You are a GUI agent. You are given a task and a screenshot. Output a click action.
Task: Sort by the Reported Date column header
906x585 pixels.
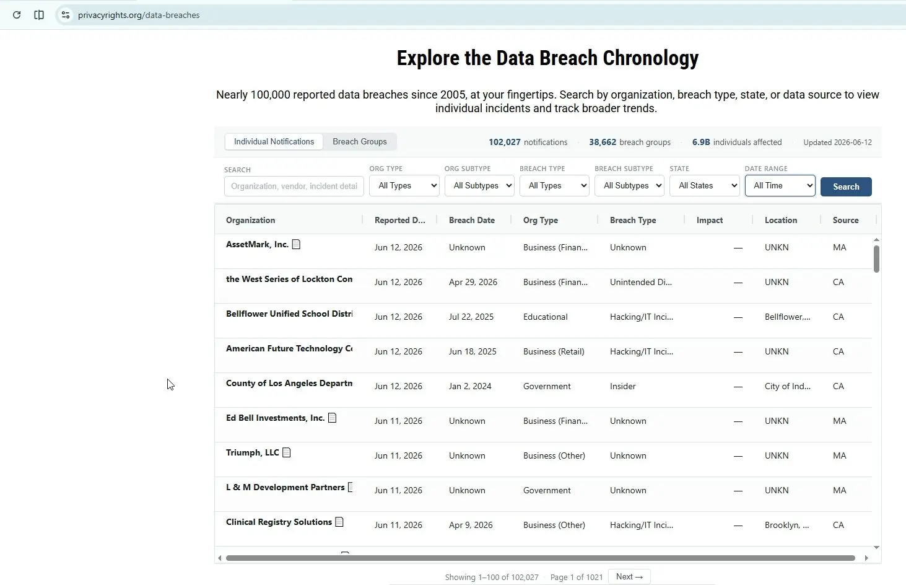[399, 220]
